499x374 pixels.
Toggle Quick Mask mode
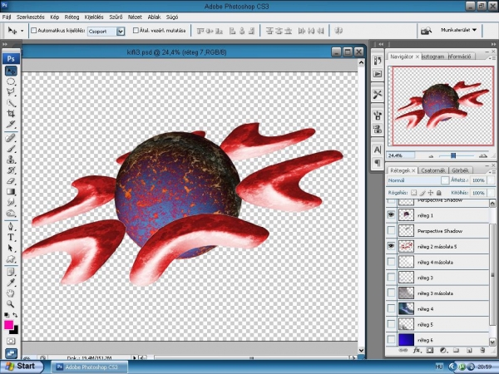tap(11, 342)
